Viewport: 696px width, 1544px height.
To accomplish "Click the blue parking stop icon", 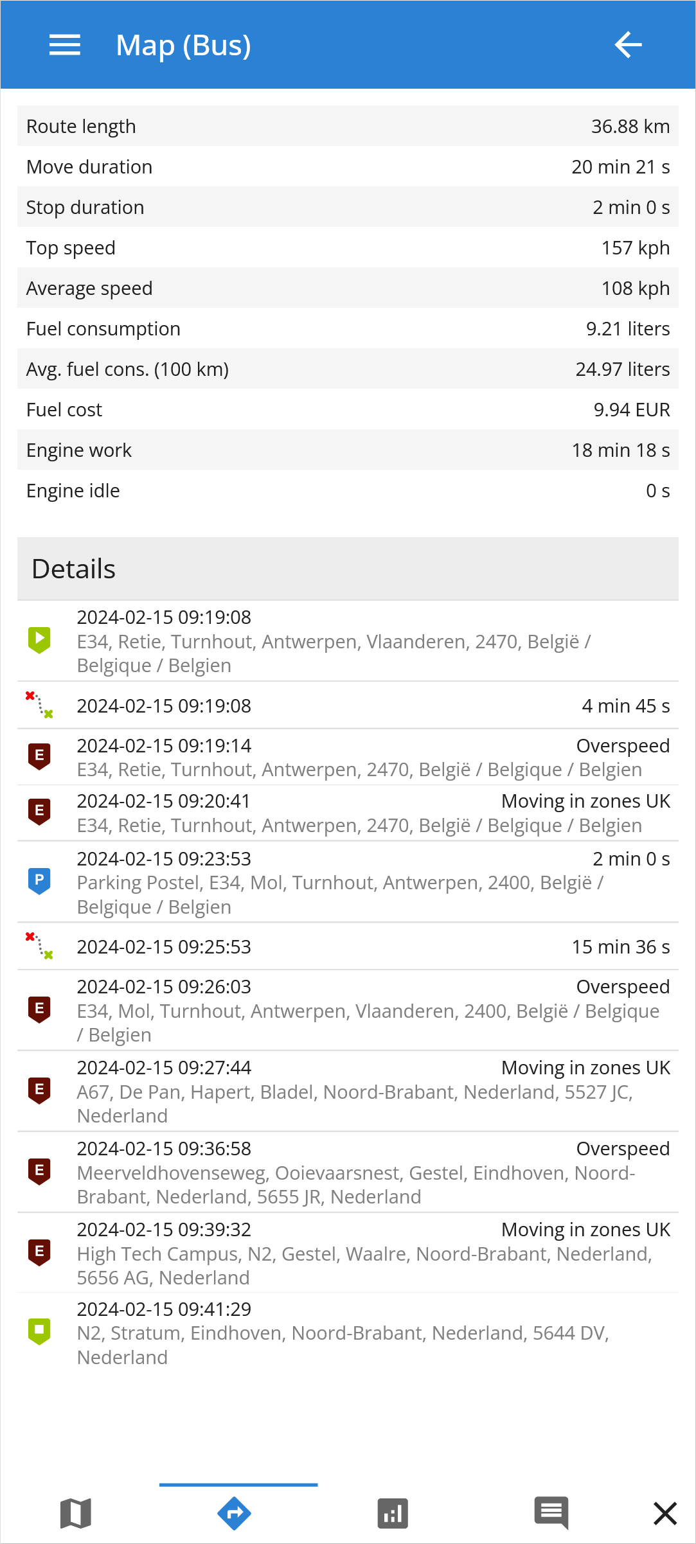I will [39, 880].
